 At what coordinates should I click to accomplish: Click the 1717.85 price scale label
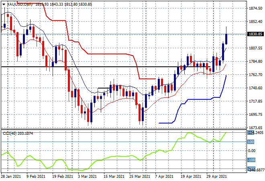[255, 101]
